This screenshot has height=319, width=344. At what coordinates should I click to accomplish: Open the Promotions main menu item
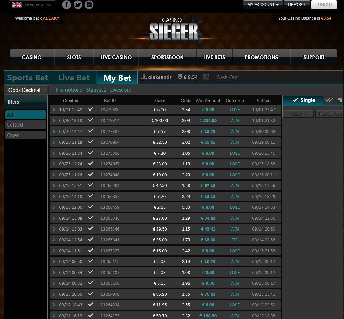point(261,57)
